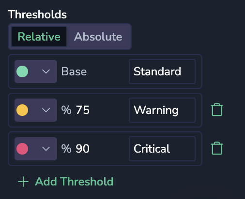Click the percent symbol next to 90
The image size is (245, 199).
[x=66, y=149]
